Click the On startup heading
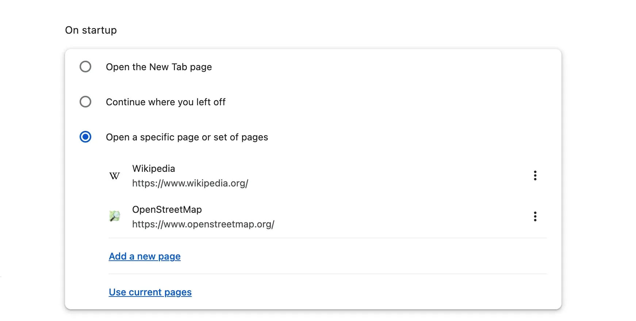 91,30
